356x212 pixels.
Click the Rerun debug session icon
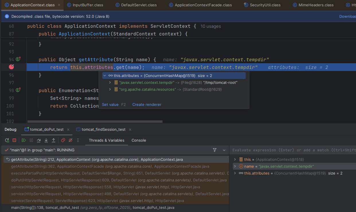7,140
